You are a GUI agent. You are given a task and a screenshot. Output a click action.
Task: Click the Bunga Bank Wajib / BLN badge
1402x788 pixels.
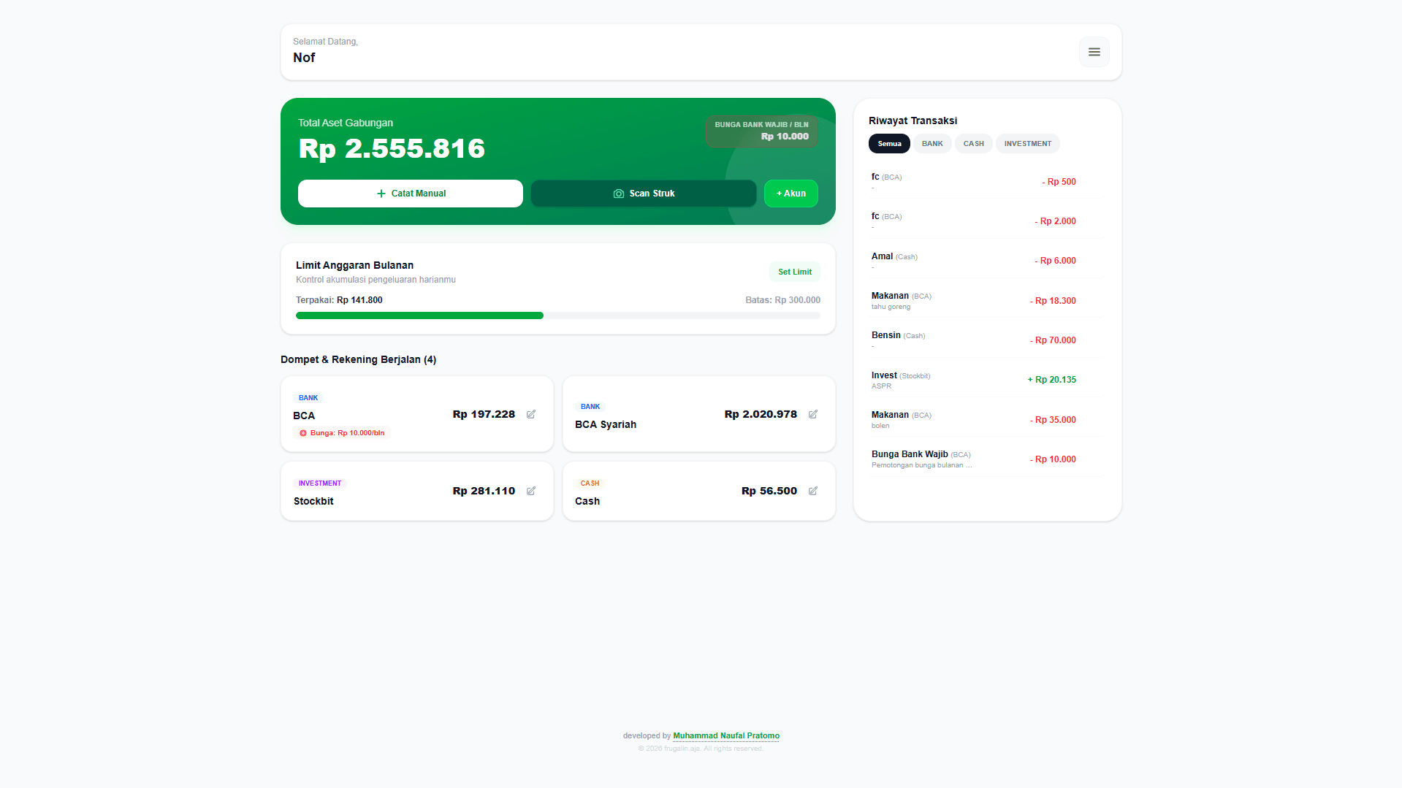pyautogui.click(x=761, y=131)
